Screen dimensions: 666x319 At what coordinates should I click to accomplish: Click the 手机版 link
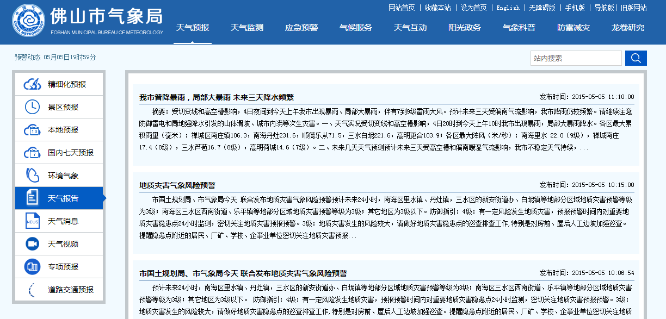point(575,8)
